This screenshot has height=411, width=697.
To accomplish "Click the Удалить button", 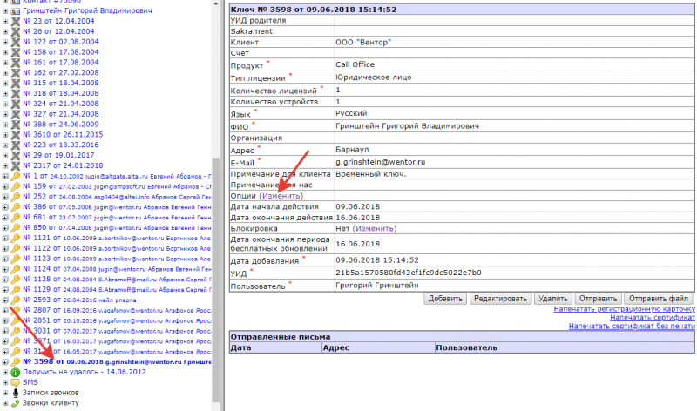I will (552, 299).
